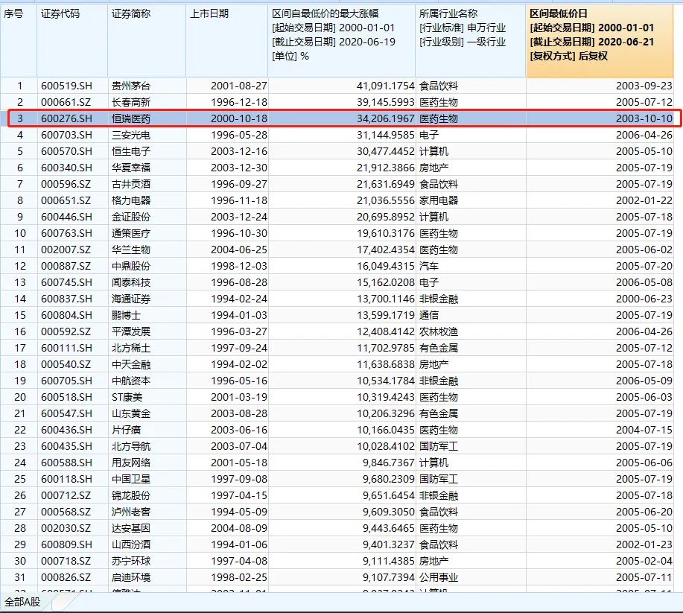Click the 39,145.5993 max gain value

[x=377, y=102]
